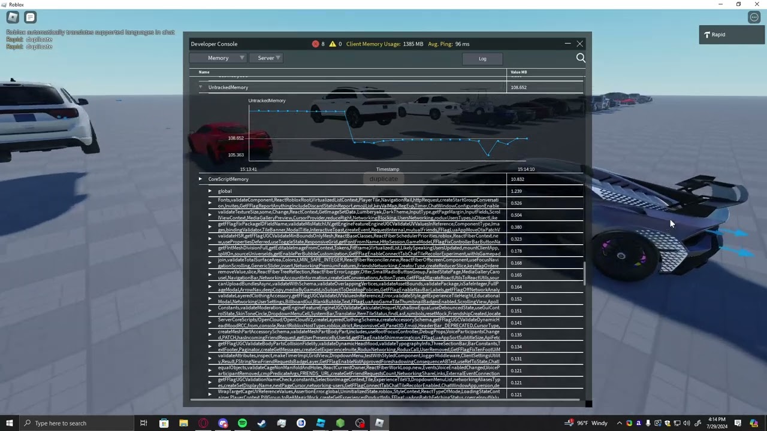Viewport: 767px width, 431px height.
Task: Click the value 0.141 in the table
Action: [517, 323]
